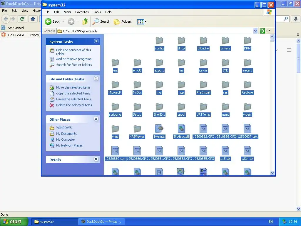Expand the address bar dropdown
The width and height of the screenshot is (301, 226).
[255, 31]
